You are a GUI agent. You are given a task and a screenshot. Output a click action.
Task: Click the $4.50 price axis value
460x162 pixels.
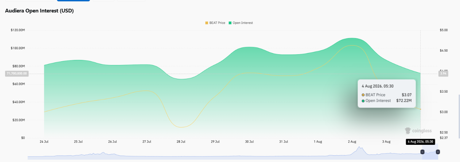(x=444, y=51)
